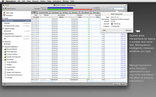Click the My Finances house icon
The width and height of the screenshot is (156, 97).
(x=6, y=9)
